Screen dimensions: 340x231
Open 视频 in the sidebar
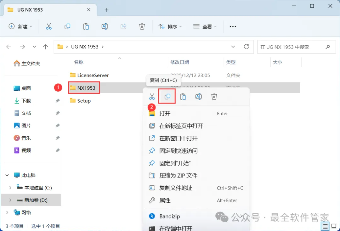[22, 150]
